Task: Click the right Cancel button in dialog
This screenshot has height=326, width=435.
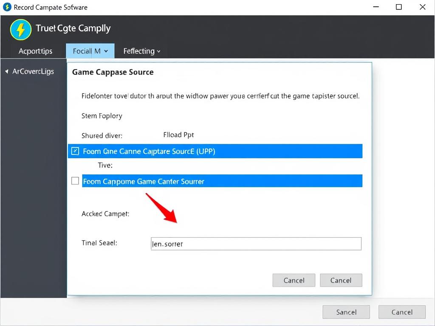Action: click(x=341, y=280)
